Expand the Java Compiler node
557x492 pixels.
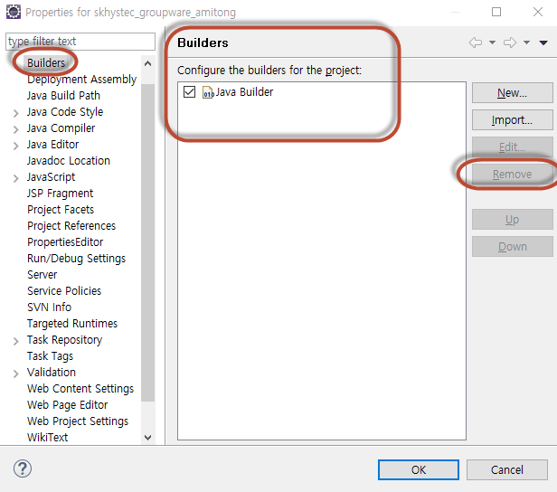pyautogui.click(x=15, y=129)
